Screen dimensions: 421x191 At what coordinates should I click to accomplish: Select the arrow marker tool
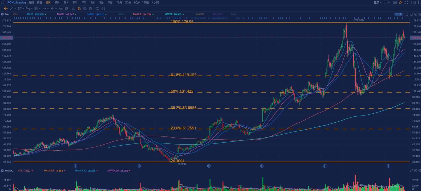pos(52,8)
